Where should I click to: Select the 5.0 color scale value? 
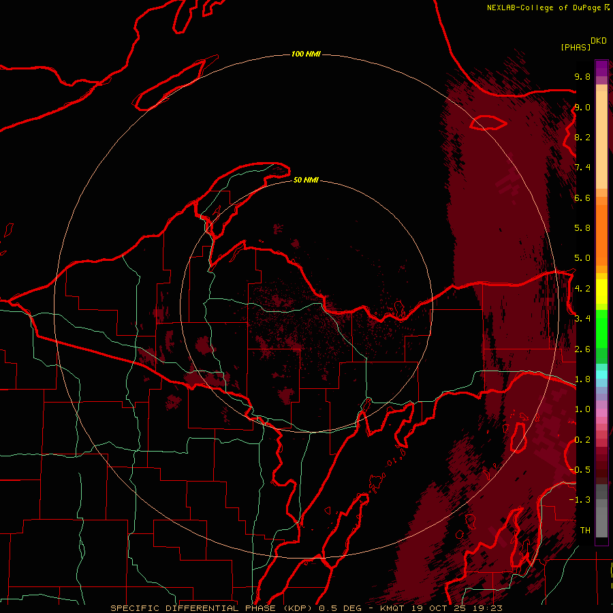coord(582,258)
